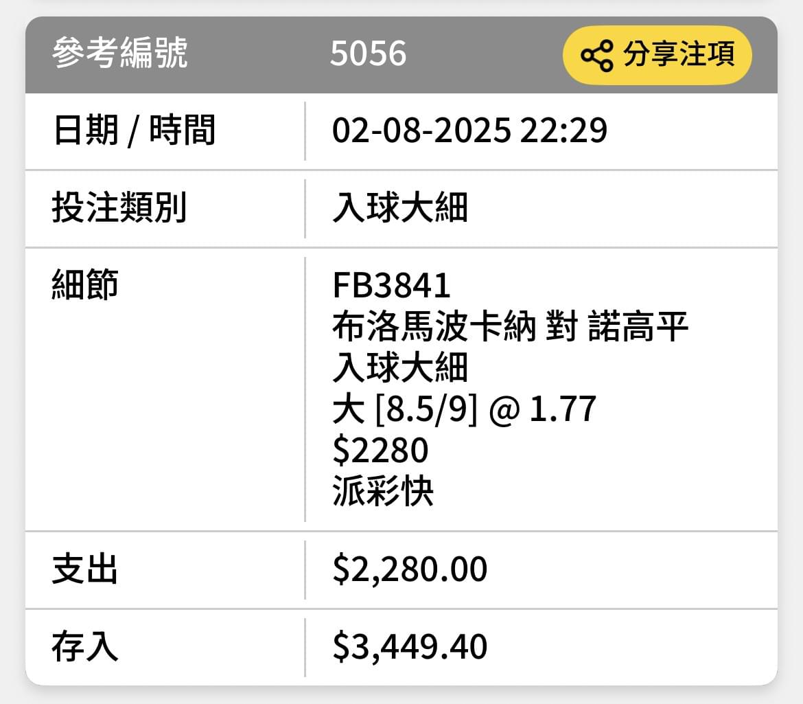Select the stake amount $2280
This screenshot has width=803, height=704.
pos(380,451)
